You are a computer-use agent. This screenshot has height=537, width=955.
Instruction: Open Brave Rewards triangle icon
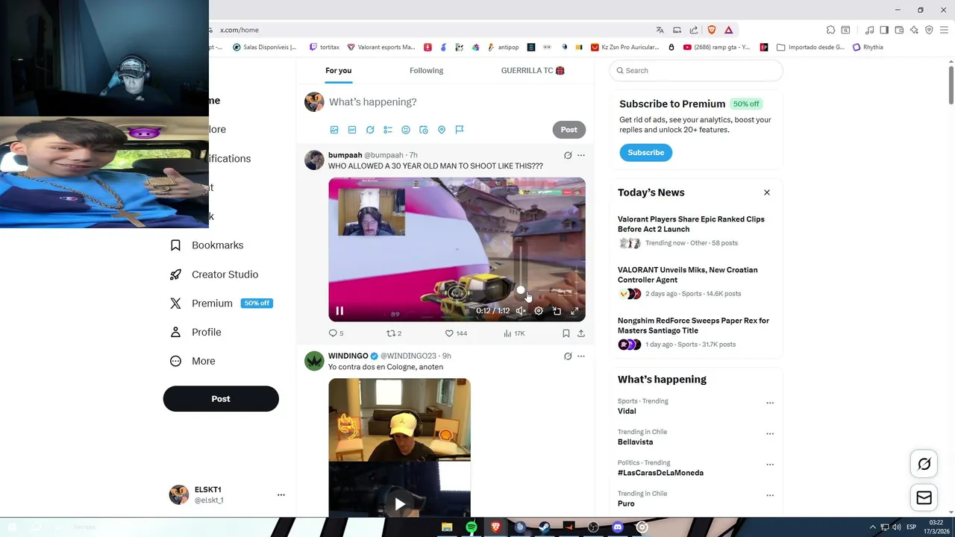click(728, 30)
